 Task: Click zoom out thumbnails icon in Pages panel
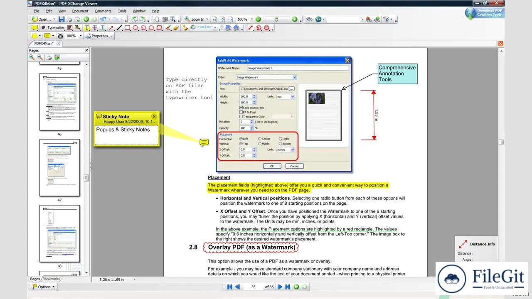click(40, 57)
